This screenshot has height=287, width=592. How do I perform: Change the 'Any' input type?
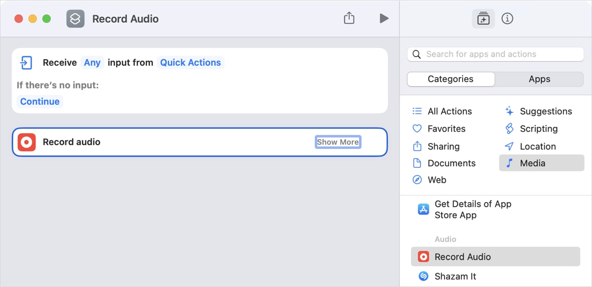coord(92,63)
